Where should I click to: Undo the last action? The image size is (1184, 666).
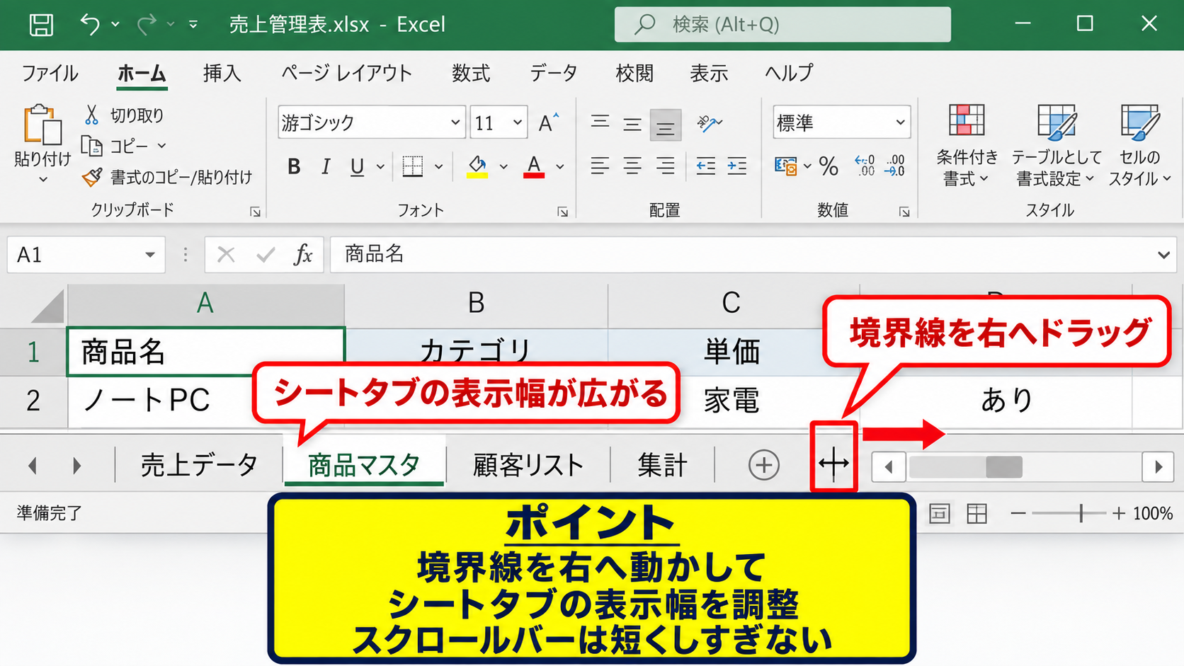[x=90, y=25]
